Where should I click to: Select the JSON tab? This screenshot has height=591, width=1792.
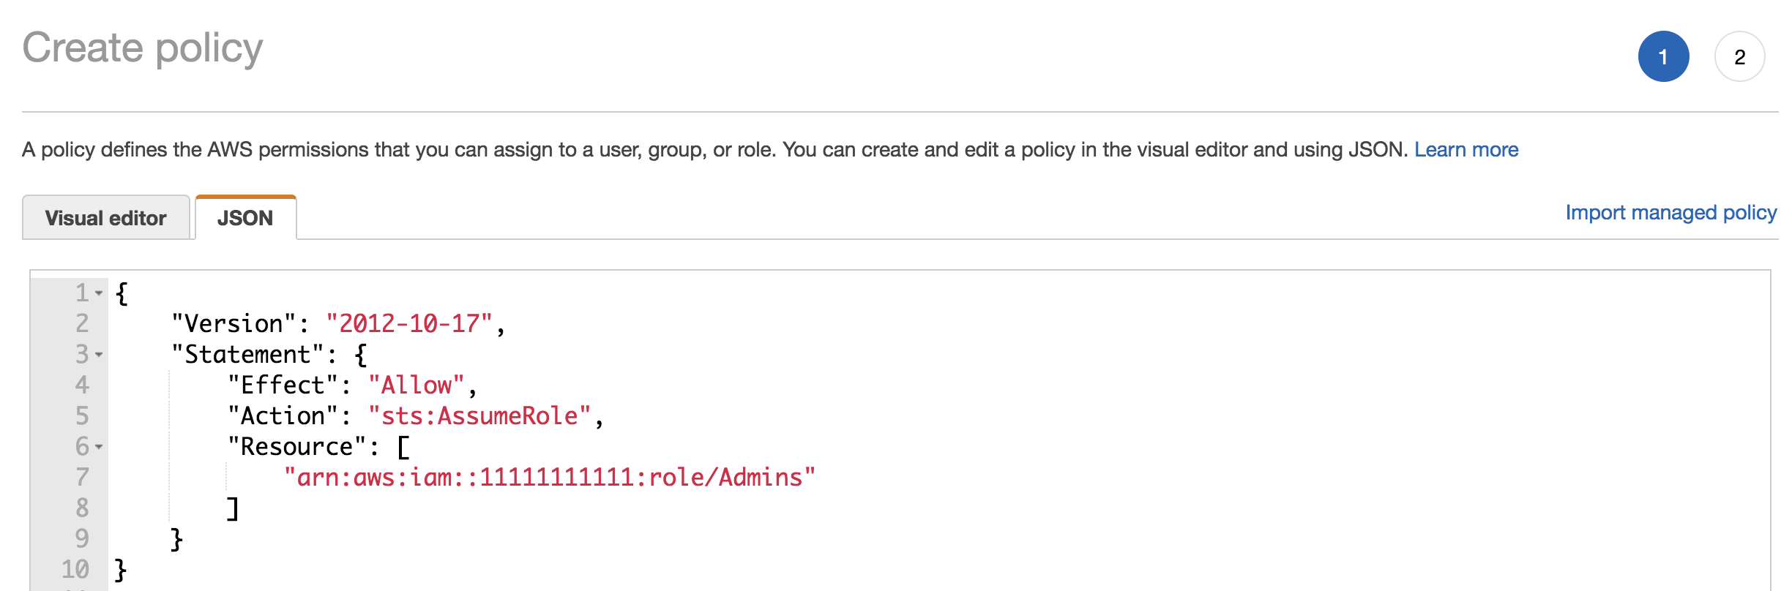pos(245,218)
